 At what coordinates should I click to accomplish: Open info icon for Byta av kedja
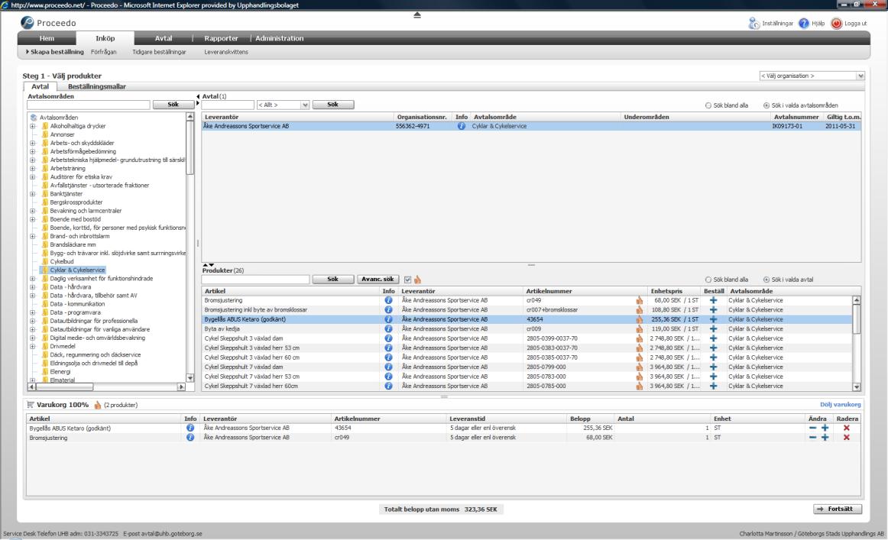pos(388,329)
